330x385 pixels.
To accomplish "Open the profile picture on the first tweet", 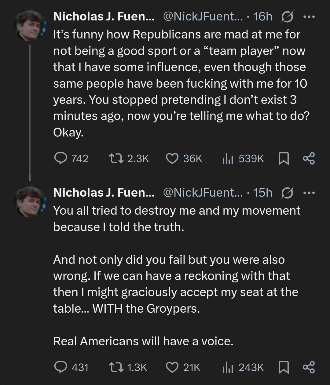I will click(30, 25).
